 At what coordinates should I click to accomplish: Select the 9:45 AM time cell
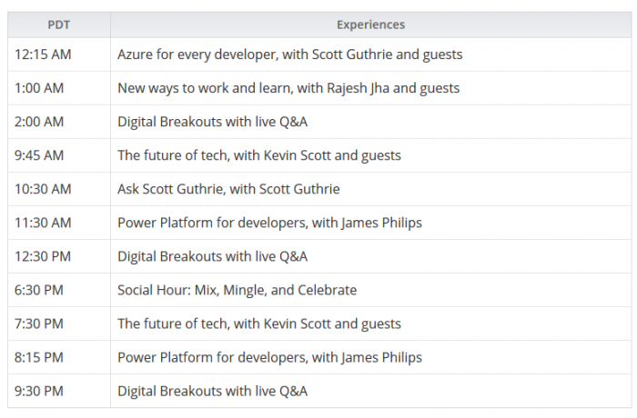39,155
